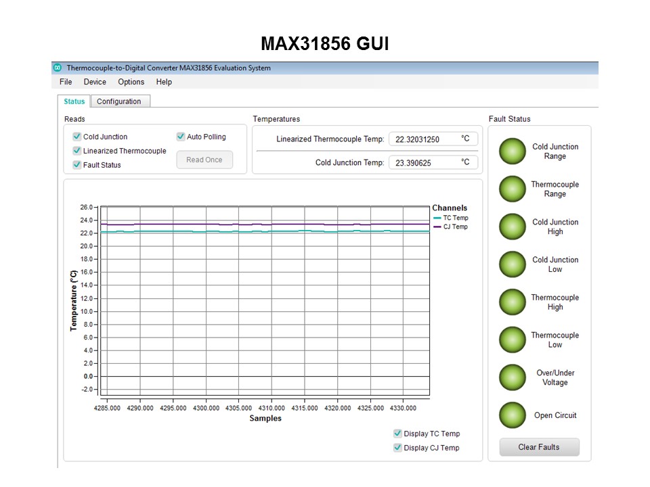Hide TC Temp with Display TC Temp checkbox
This screenshot has height=487, width=650.
(397, 434)
